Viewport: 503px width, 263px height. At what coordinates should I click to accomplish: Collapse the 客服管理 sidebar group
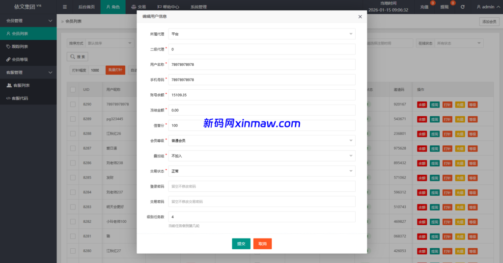(x=28, y=73)
